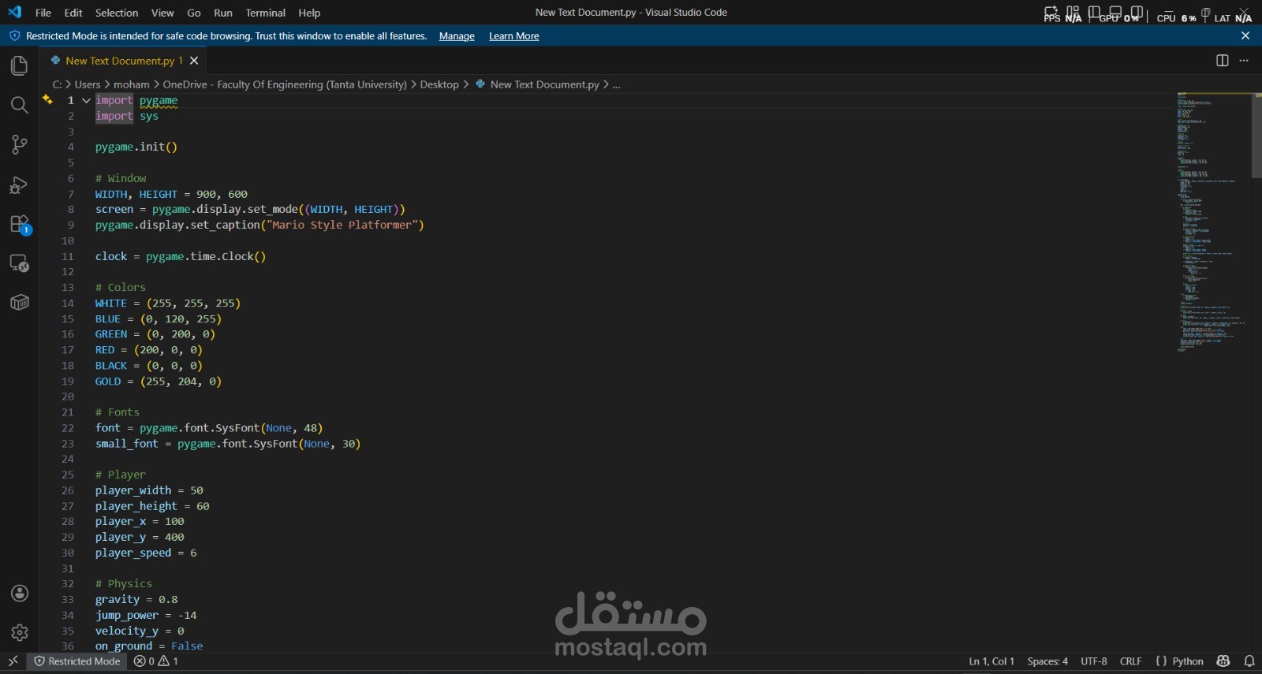Screen dimensions: 1262x674
Task: Change end of line sequence CRLF
Action: pos(1131,661)
